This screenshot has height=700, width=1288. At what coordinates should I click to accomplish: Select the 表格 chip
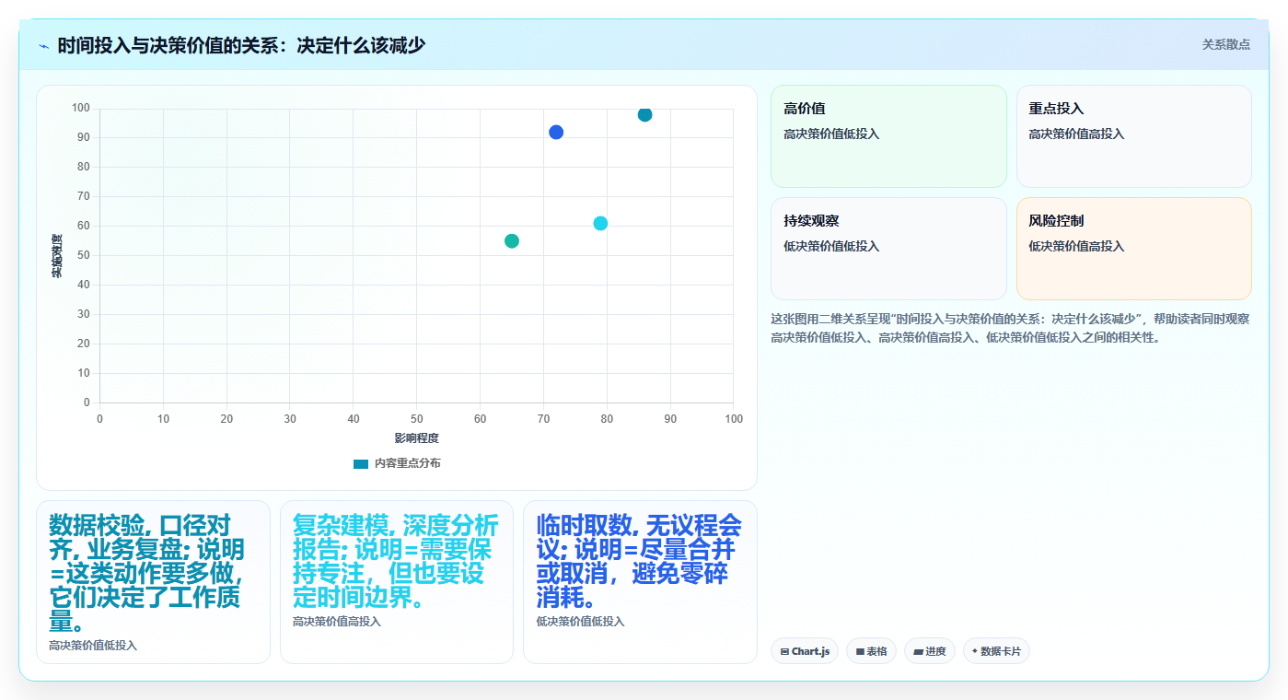[x=871, y=651]
